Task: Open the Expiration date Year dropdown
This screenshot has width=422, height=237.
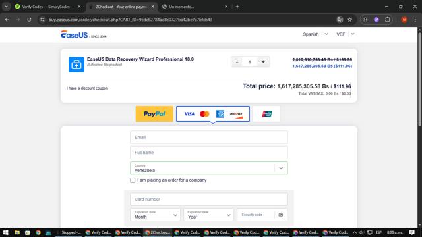Action: point(208,215)
